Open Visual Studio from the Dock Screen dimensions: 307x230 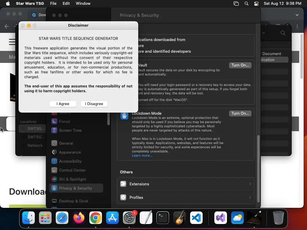click(x=221, y=218)
